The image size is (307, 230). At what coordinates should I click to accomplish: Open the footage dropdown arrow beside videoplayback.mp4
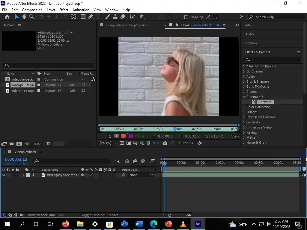(x=71, y=33)
